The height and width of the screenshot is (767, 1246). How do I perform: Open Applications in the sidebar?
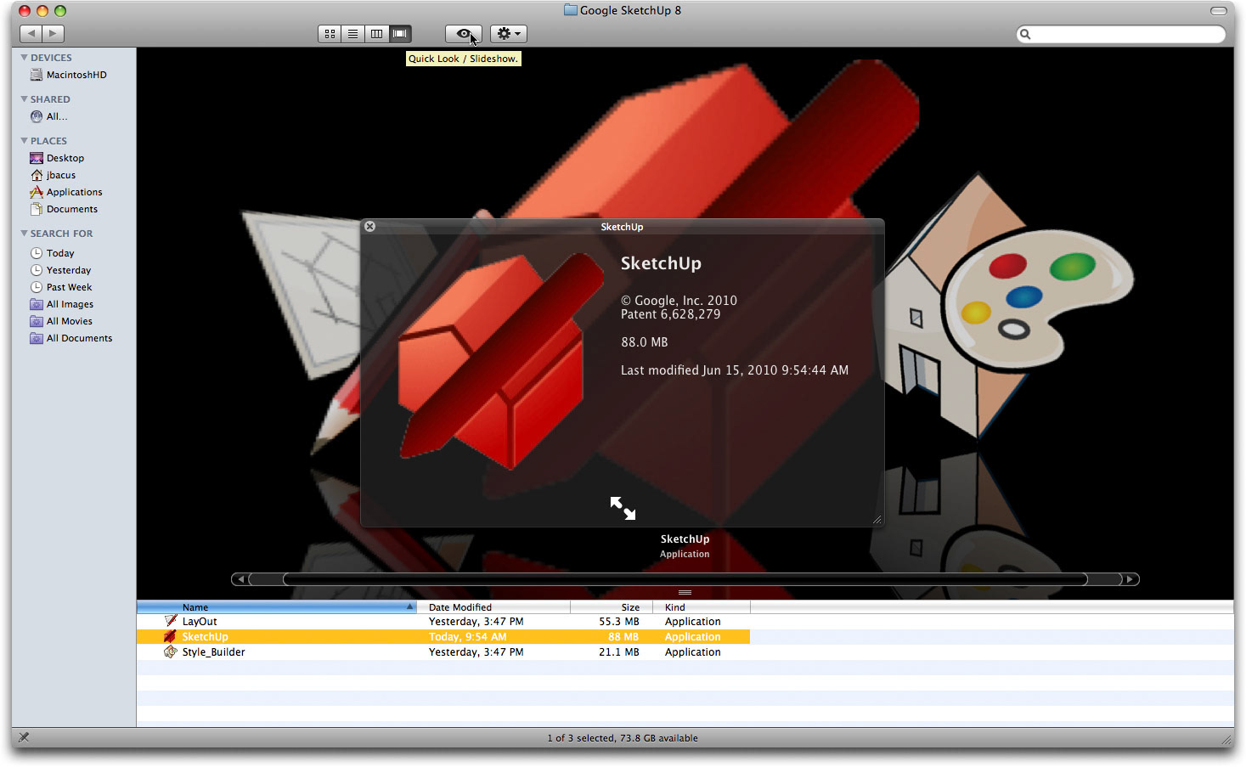point(74,192)
